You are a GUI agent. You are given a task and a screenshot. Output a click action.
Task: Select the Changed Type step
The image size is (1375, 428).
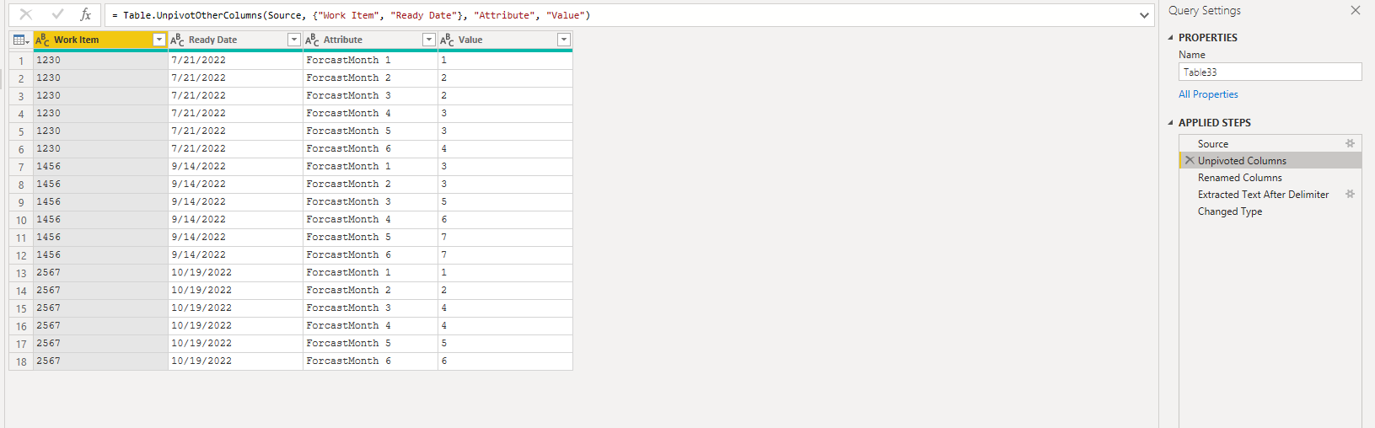click(1270, 211)
